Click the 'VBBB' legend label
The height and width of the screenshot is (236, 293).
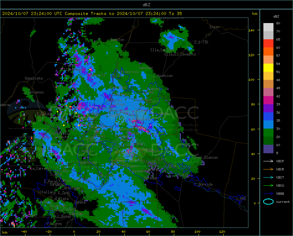[280, 194]
